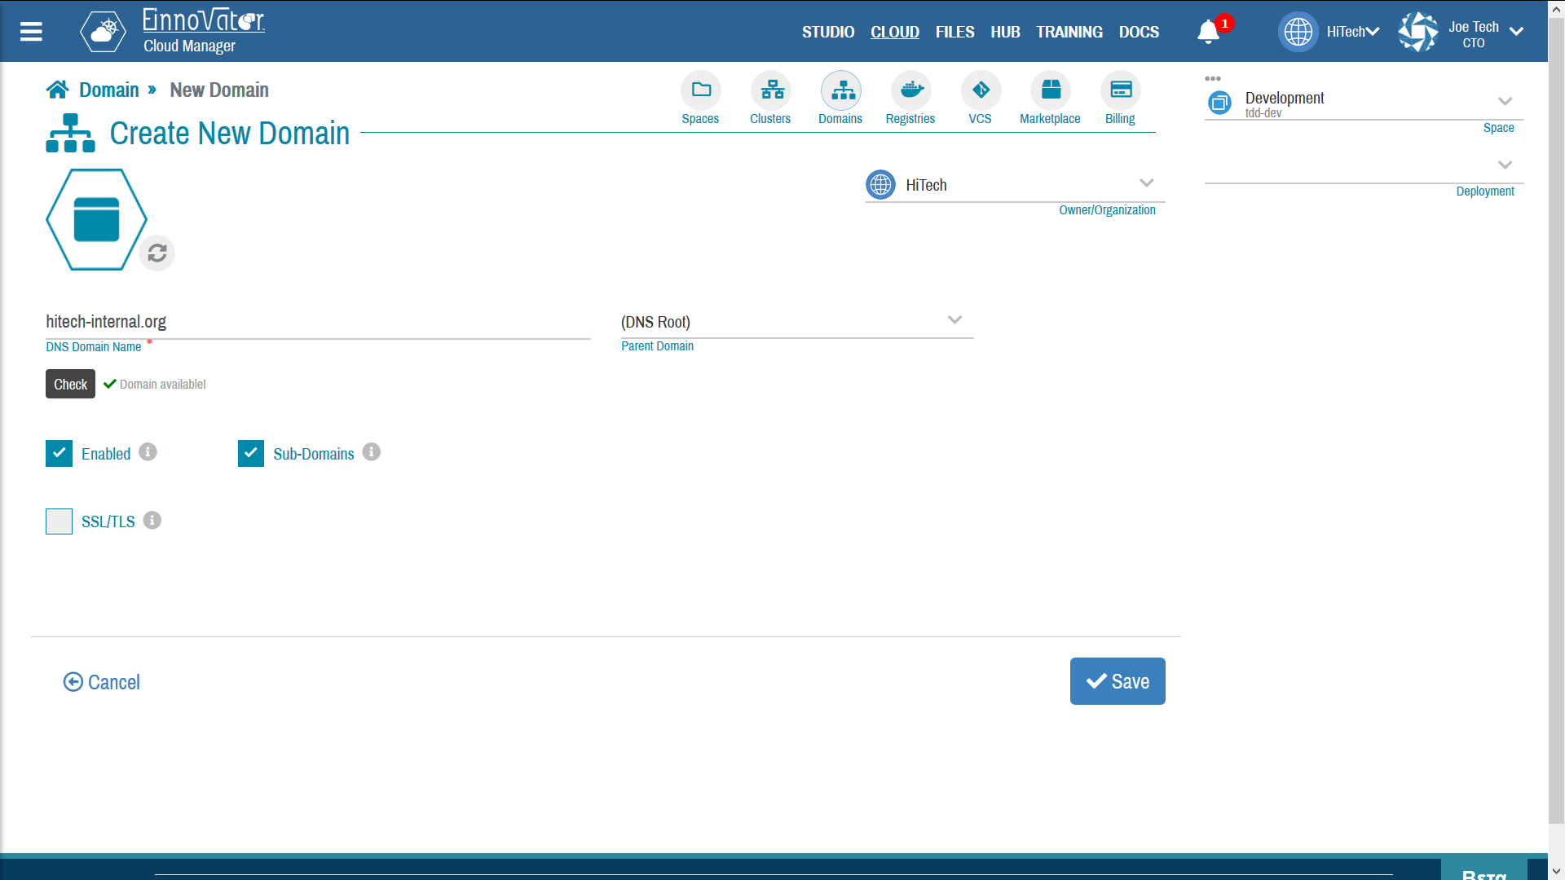Image resolution: width=1565 pixels, height=880 pixels.
Task: Toggle the Sub-Domains checkbox off
Action: click(249, 452)
